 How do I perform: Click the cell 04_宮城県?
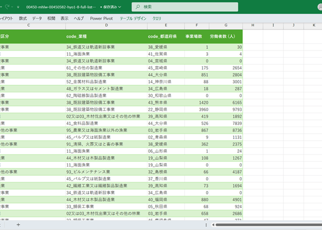166,61
